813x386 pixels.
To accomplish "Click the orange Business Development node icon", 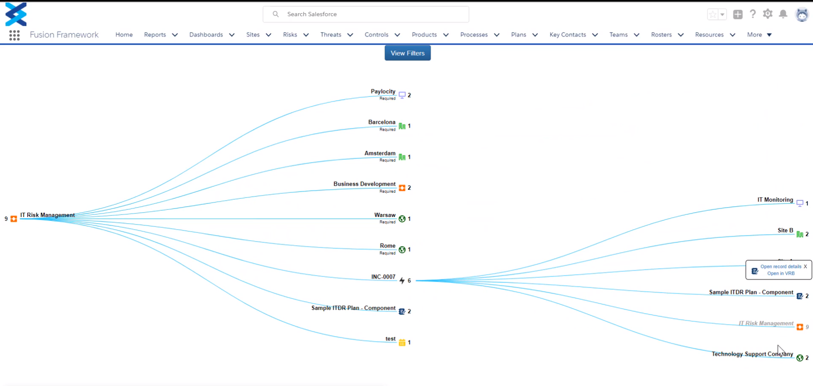I will (x=402, y=188).
